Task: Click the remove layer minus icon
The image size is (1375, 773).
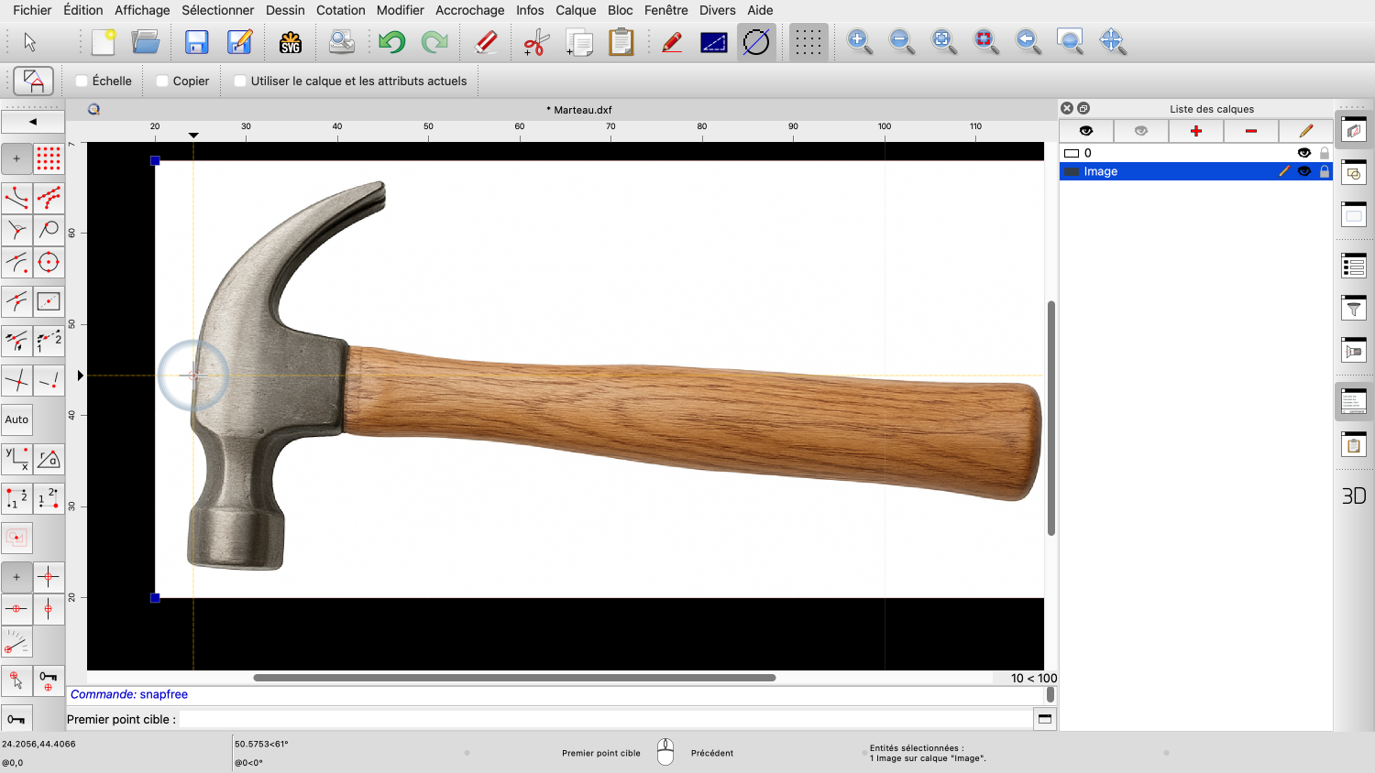Action: point(1250,131)
